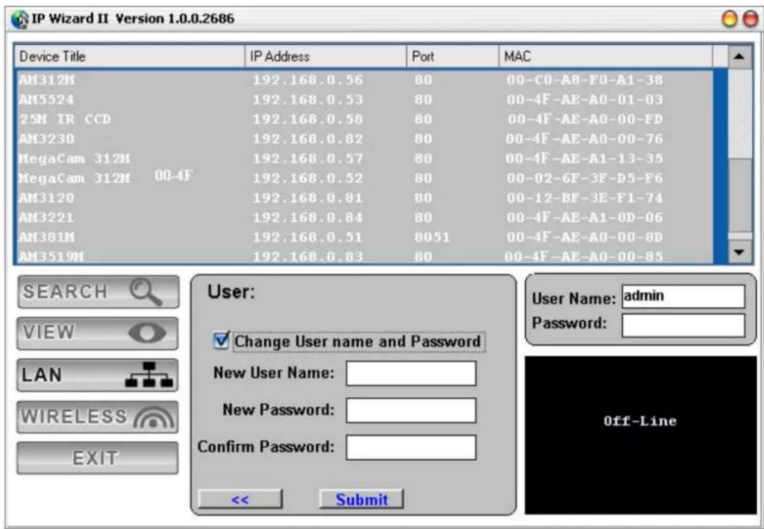764x529 pixels.
Task: Click the login Password field
Action: (683, 325)
